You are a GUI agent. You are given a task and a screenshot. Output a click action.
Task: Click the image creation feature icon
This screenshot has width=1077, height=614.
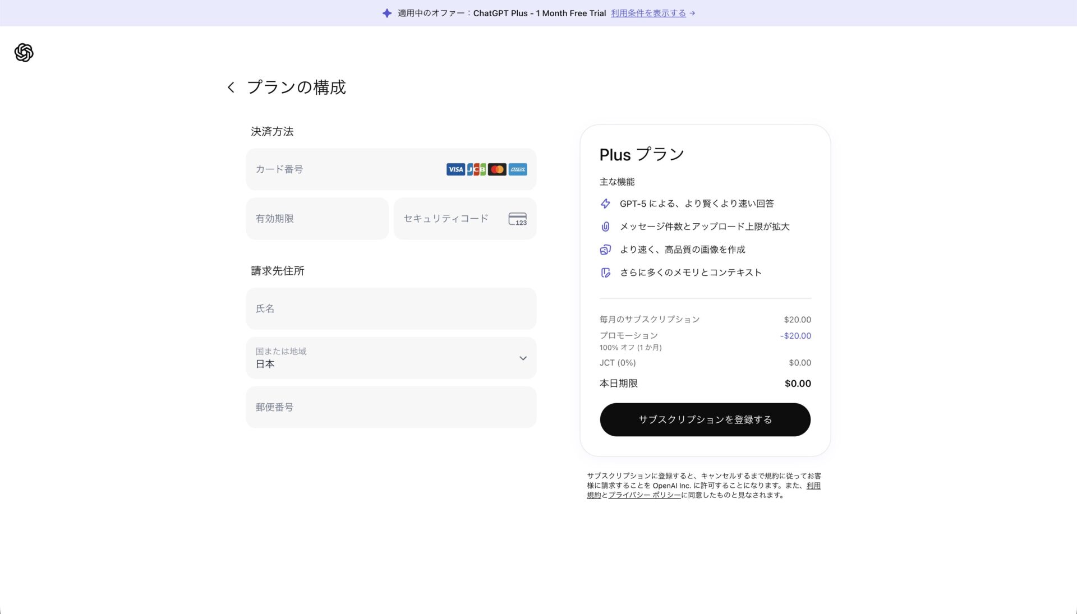pos(605,250)
